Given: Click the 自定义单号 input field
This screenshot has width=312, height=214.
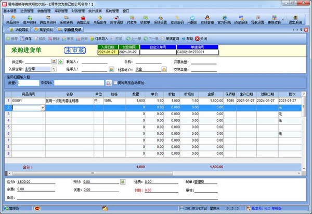Looking at the screenshot, I should point(158,52).
